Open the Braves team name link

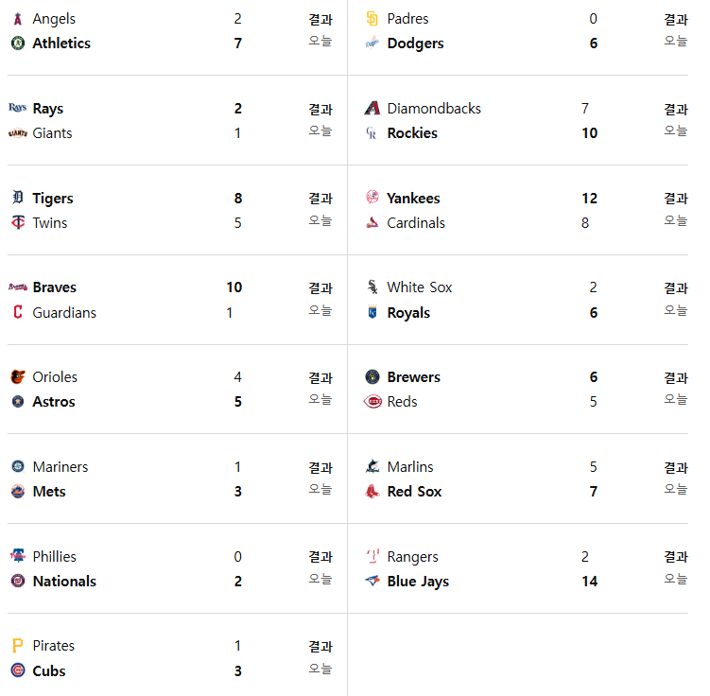pyautogui.click(x=54, y=287)
